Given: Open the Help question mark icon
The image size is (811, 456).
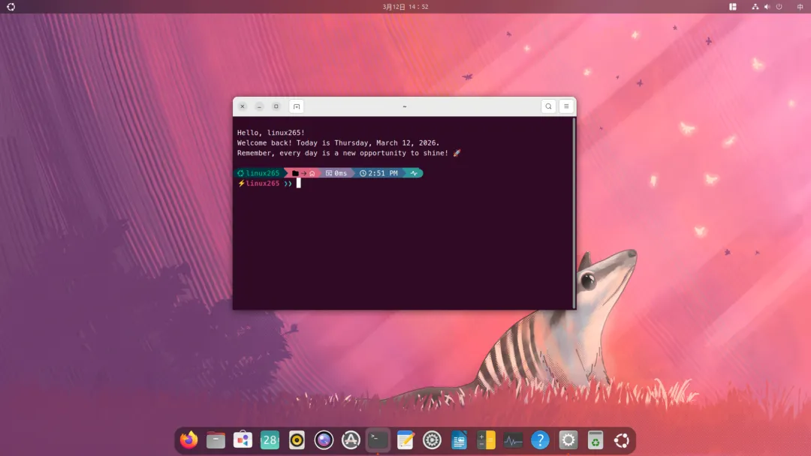Looking at the screenshot, I should coord(540,440).
